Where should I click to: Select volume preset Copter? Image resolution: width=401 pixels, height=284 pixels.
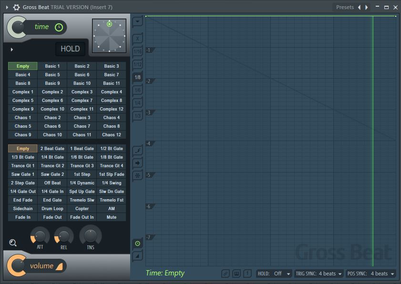click(x=82, y=209)
